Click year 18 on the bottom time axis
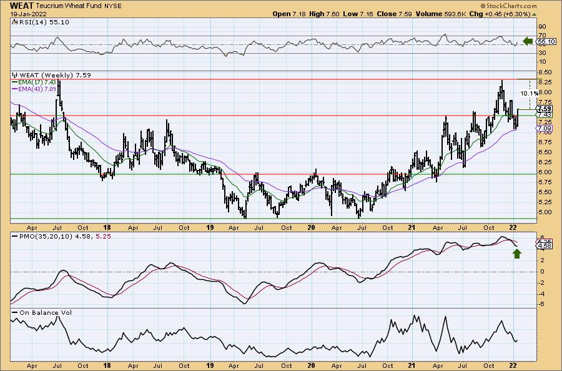 pyautogui.click(x=107, y=365)
